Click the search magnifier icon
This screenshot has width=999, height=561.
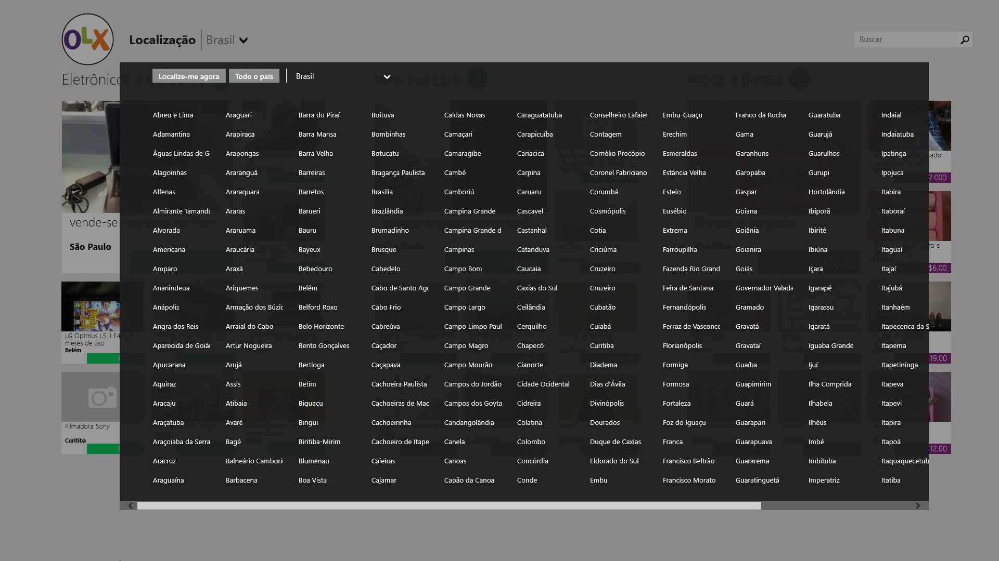965,39
